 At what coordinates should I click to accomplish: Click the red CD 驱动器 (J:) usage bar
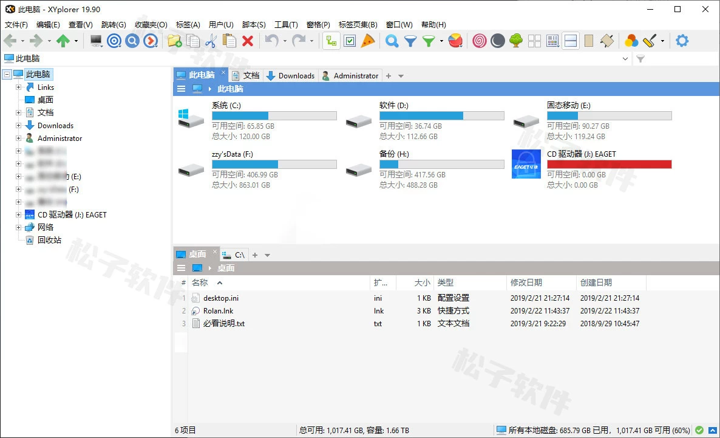point(610,165)
